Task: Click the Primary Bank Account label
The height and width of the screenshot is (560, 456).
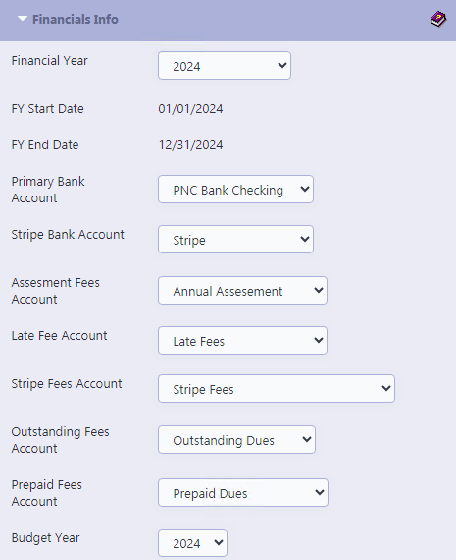Action: (48, 190)
